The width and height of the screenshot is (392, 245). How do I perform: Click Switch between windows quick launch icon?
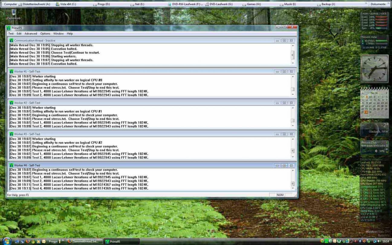point(22,241)
